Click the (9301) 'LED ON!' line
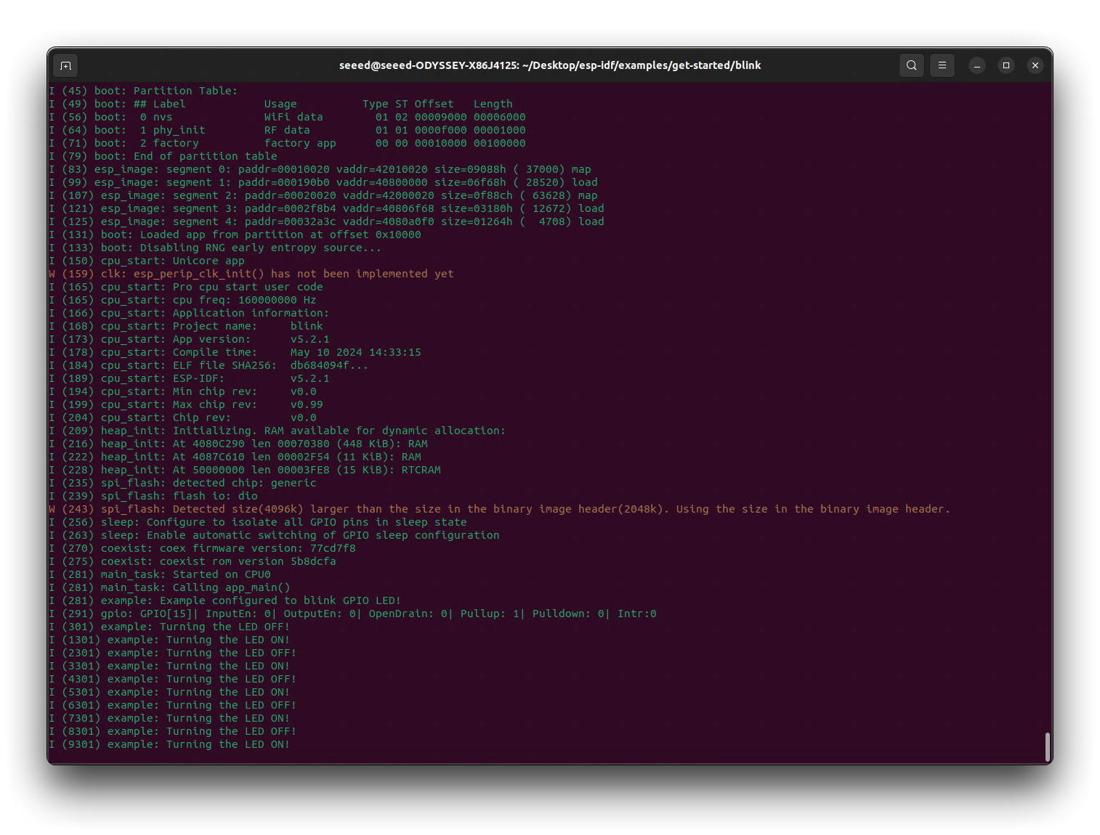This screenshot has height=835, width=1100. pos(169,744)
